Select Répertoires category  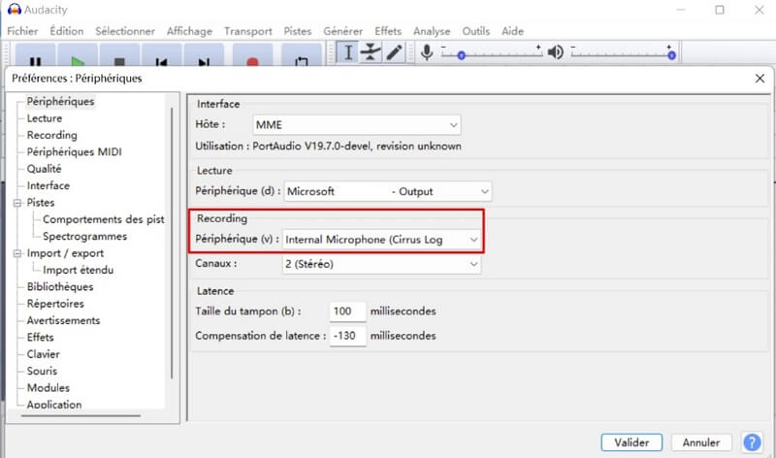pos(55,304)
